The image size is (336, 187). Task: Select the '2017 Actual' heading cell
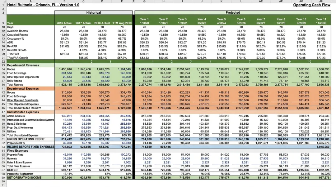tap(83, 23)
